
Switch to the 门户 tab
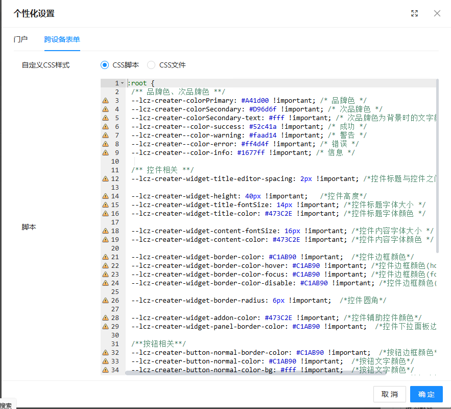point(20,39)
